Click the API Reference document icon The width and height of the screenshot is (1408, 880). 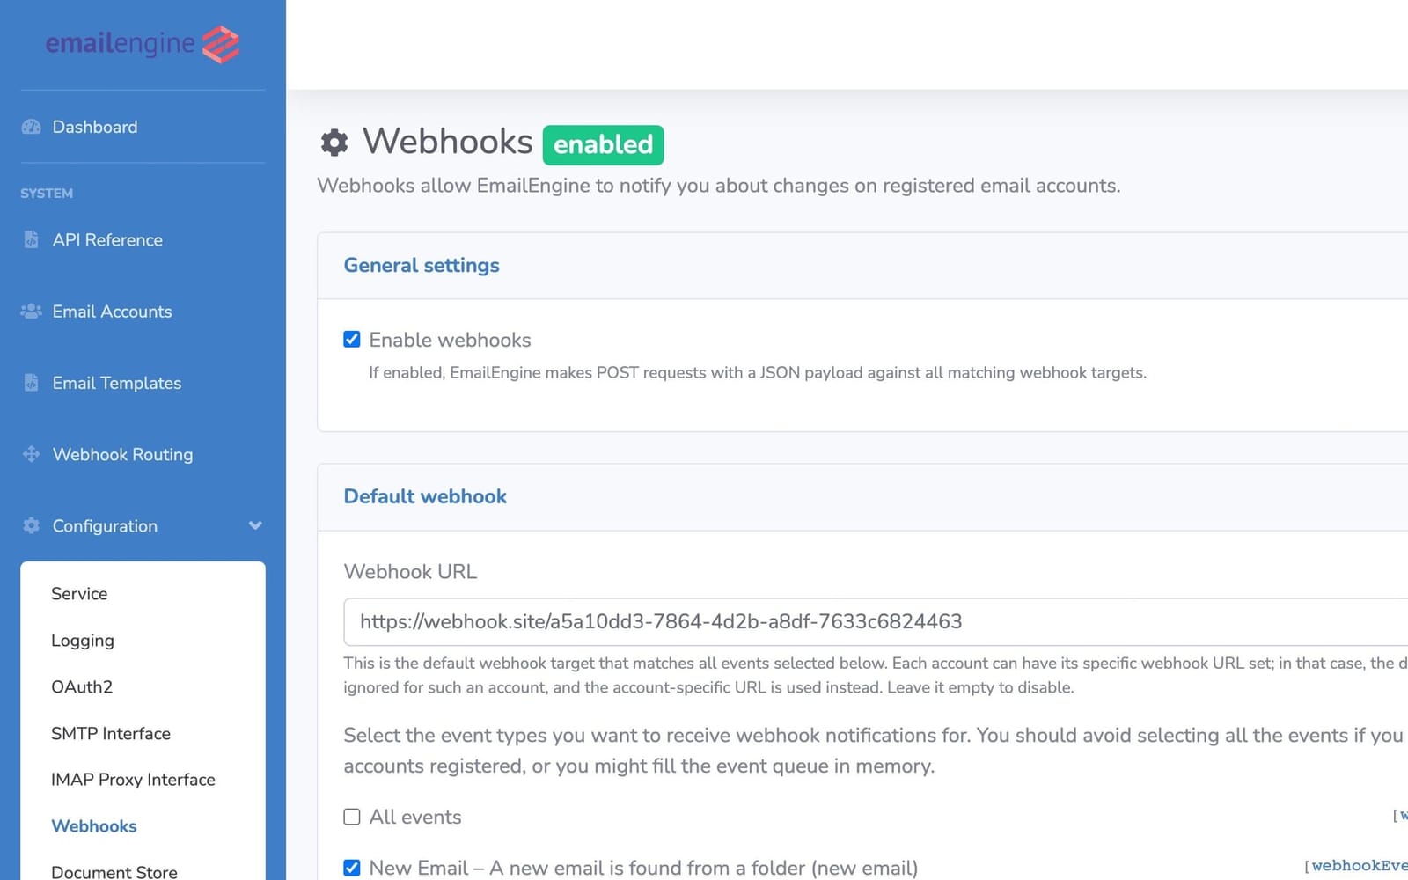tap(32, 239)
